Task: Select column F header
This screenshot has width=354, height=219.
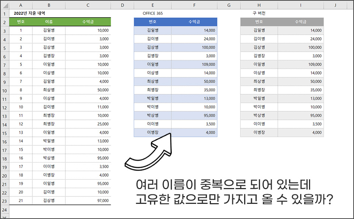Action: (194, 5)
